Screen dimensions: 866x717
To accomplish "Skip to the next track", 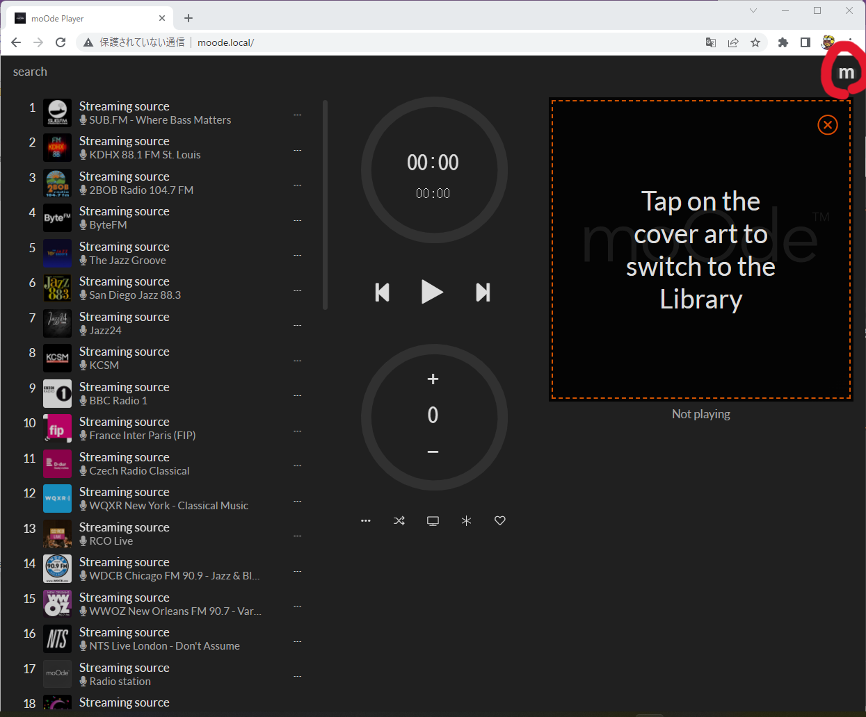I will click(483, 292).
